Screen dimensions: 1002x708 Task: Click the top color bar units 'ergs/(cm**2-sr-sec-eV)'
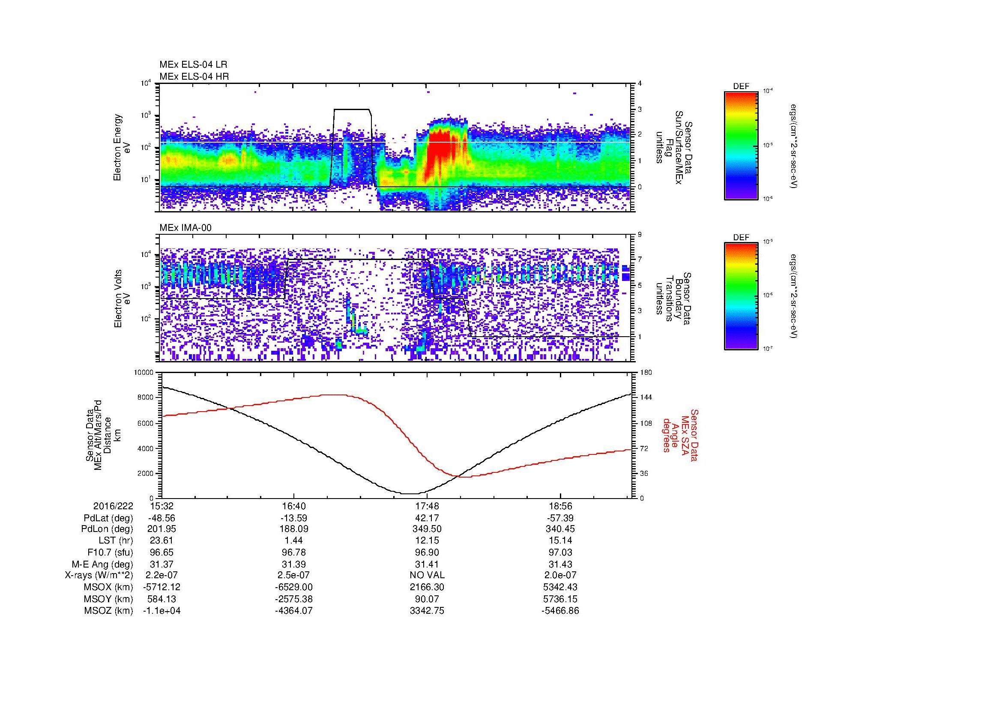(794, 146)
